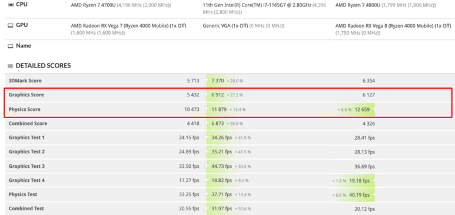Click the Graphics Test 4 row label
Image resolution: width=455 pixels, height=215 pixels.
click(26, 180)
